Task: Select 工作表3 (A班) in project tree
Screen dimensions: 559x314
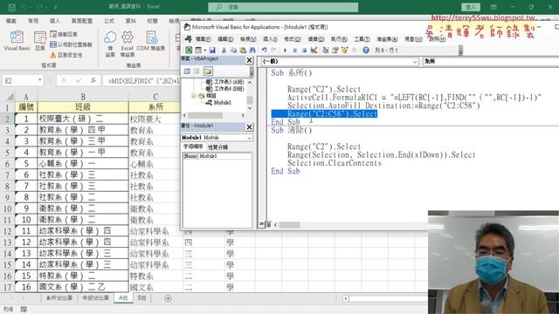Action: (x=225, y=82)
